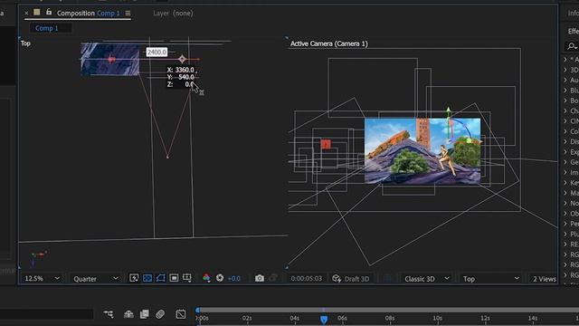Expand the Expression Controls effects category
The image size is (579, 326).
pos(565,151)
